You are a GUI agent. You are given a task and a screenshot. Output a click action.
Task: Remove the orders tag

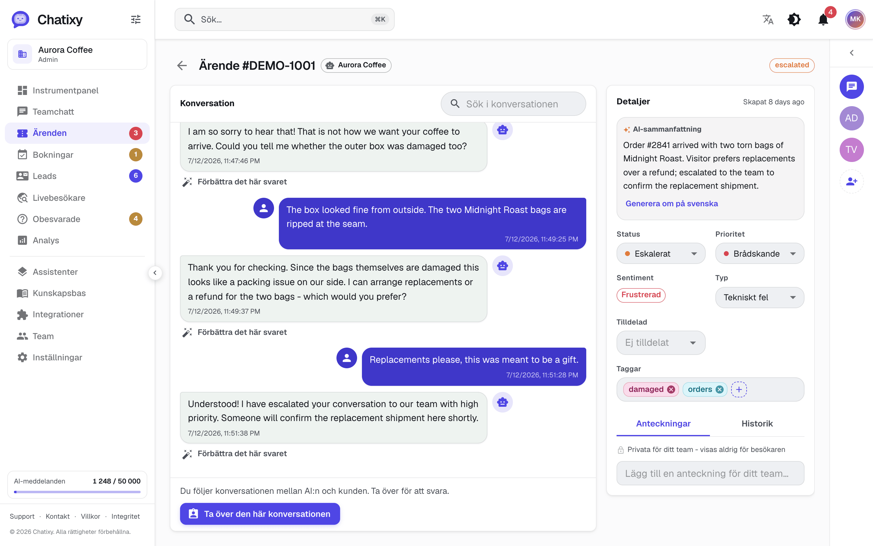(719, 389)
